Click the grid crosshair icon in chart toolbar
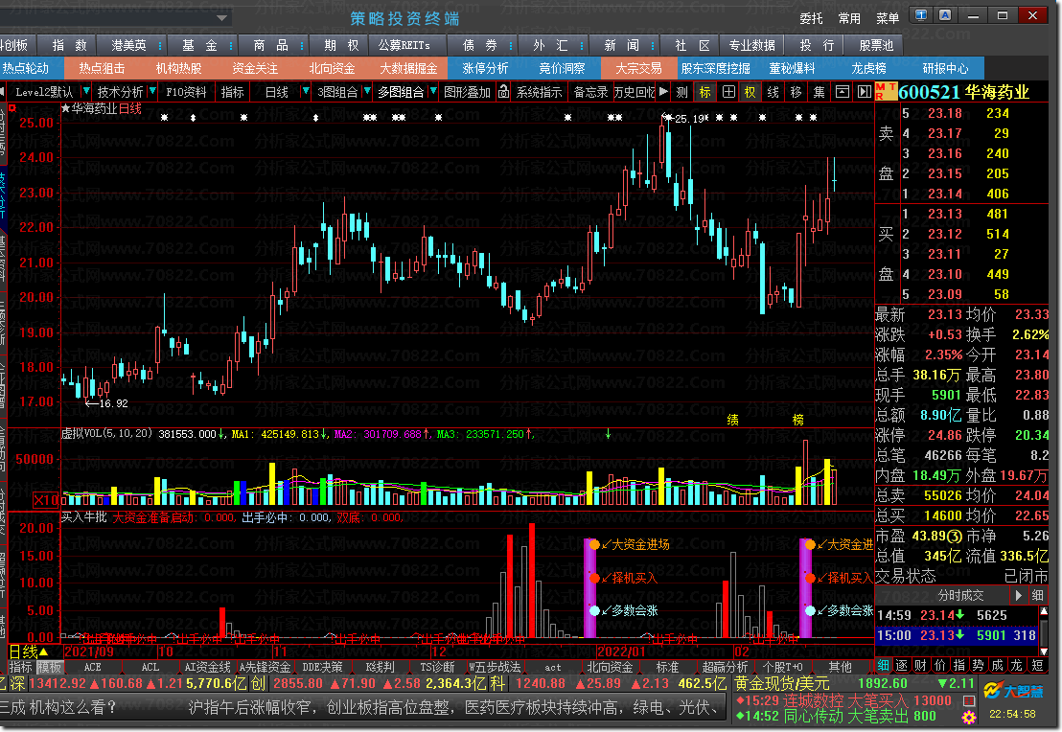This screenshot has height=732, width=1062. click(728, 92)
